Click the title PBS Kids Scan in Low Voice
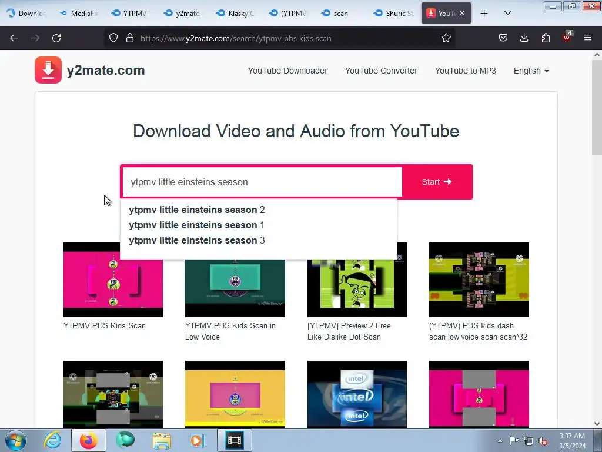The image size is (602, 452). point(230,331)
